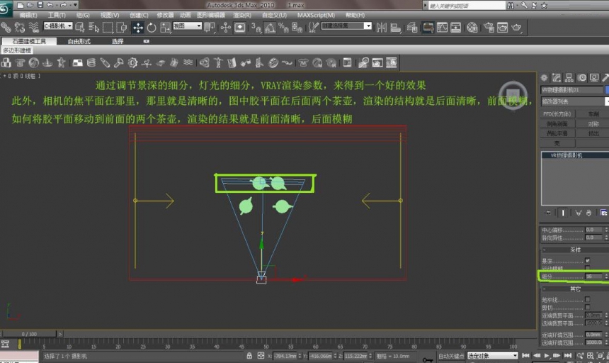
Task: Open the 工具(T) menu
Action: pos(57,15)
